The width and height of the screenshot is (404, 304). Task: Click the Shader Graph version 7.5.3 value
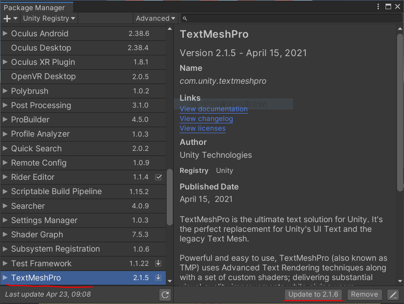tap(141, 234)
